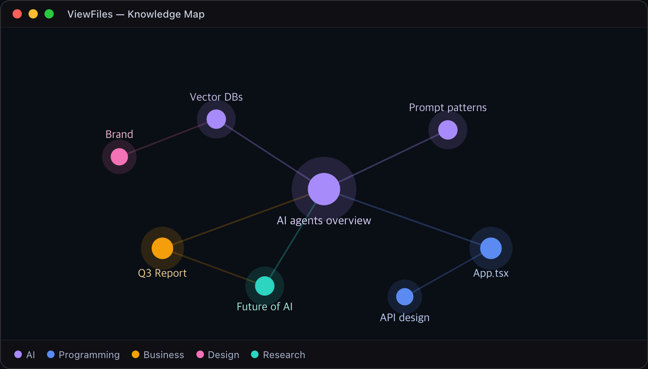The width and height of the screenshot is (648, 369).
Task: Select the Prompt patterns node circle
Action: (448, 130)
